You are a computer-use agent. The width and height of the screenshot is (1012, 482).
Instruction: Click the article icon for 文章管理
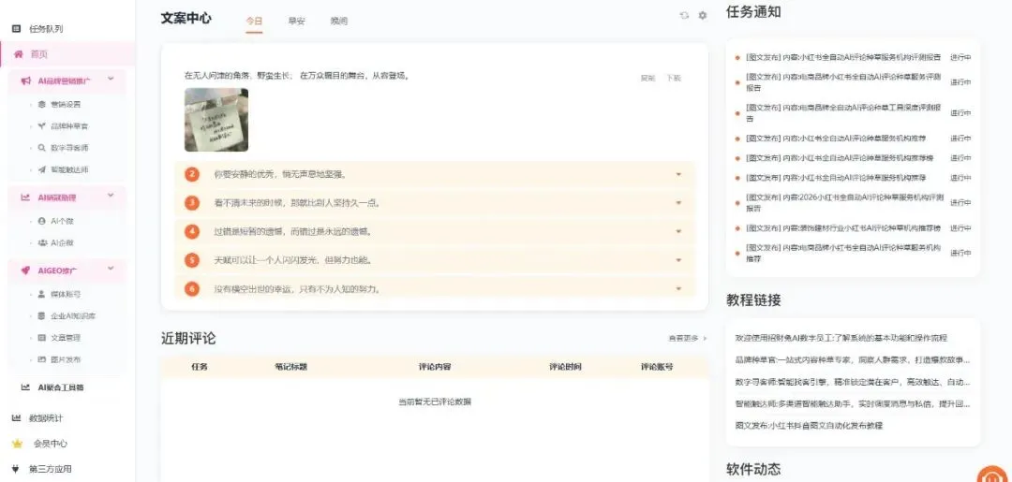point(42,338)
